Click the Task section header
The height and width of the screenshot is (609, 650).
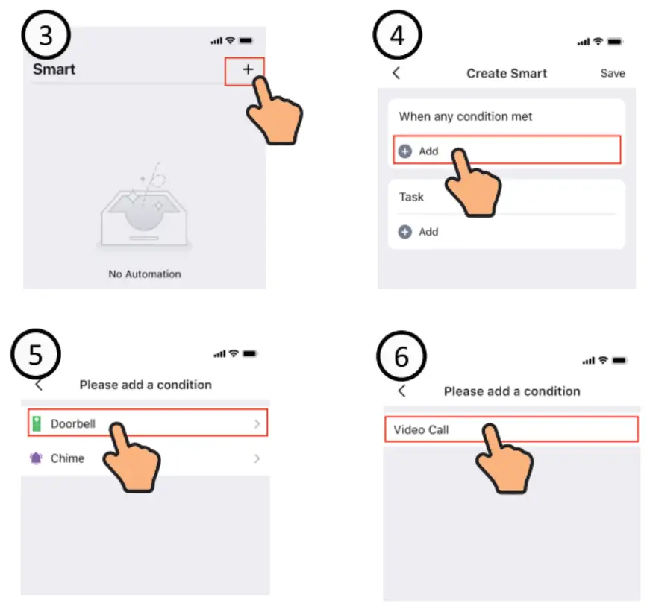(411, 197)
